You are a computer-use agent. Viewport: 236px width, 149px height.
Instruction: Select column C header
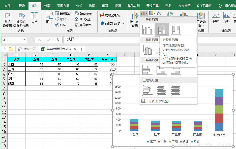click(x=53, y=55)
